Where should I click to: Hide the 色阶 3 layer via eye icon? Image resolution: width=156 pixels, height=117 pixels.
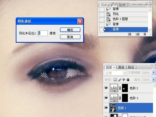pos(106,98)
